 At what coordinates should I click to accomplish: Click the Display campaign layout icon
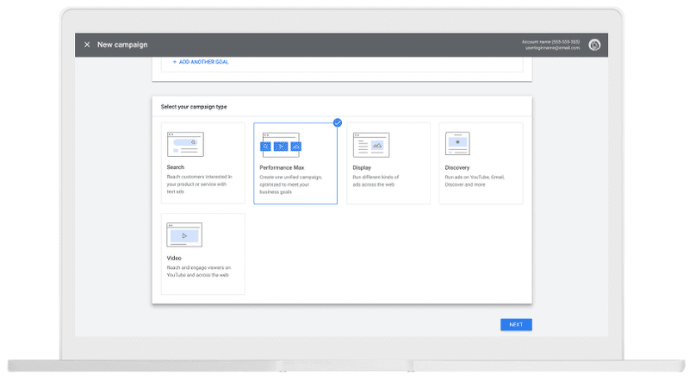[371, 145]
